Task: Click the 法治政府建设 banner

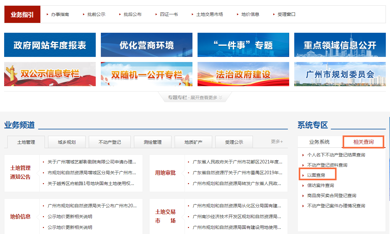Action: [243, 74]
